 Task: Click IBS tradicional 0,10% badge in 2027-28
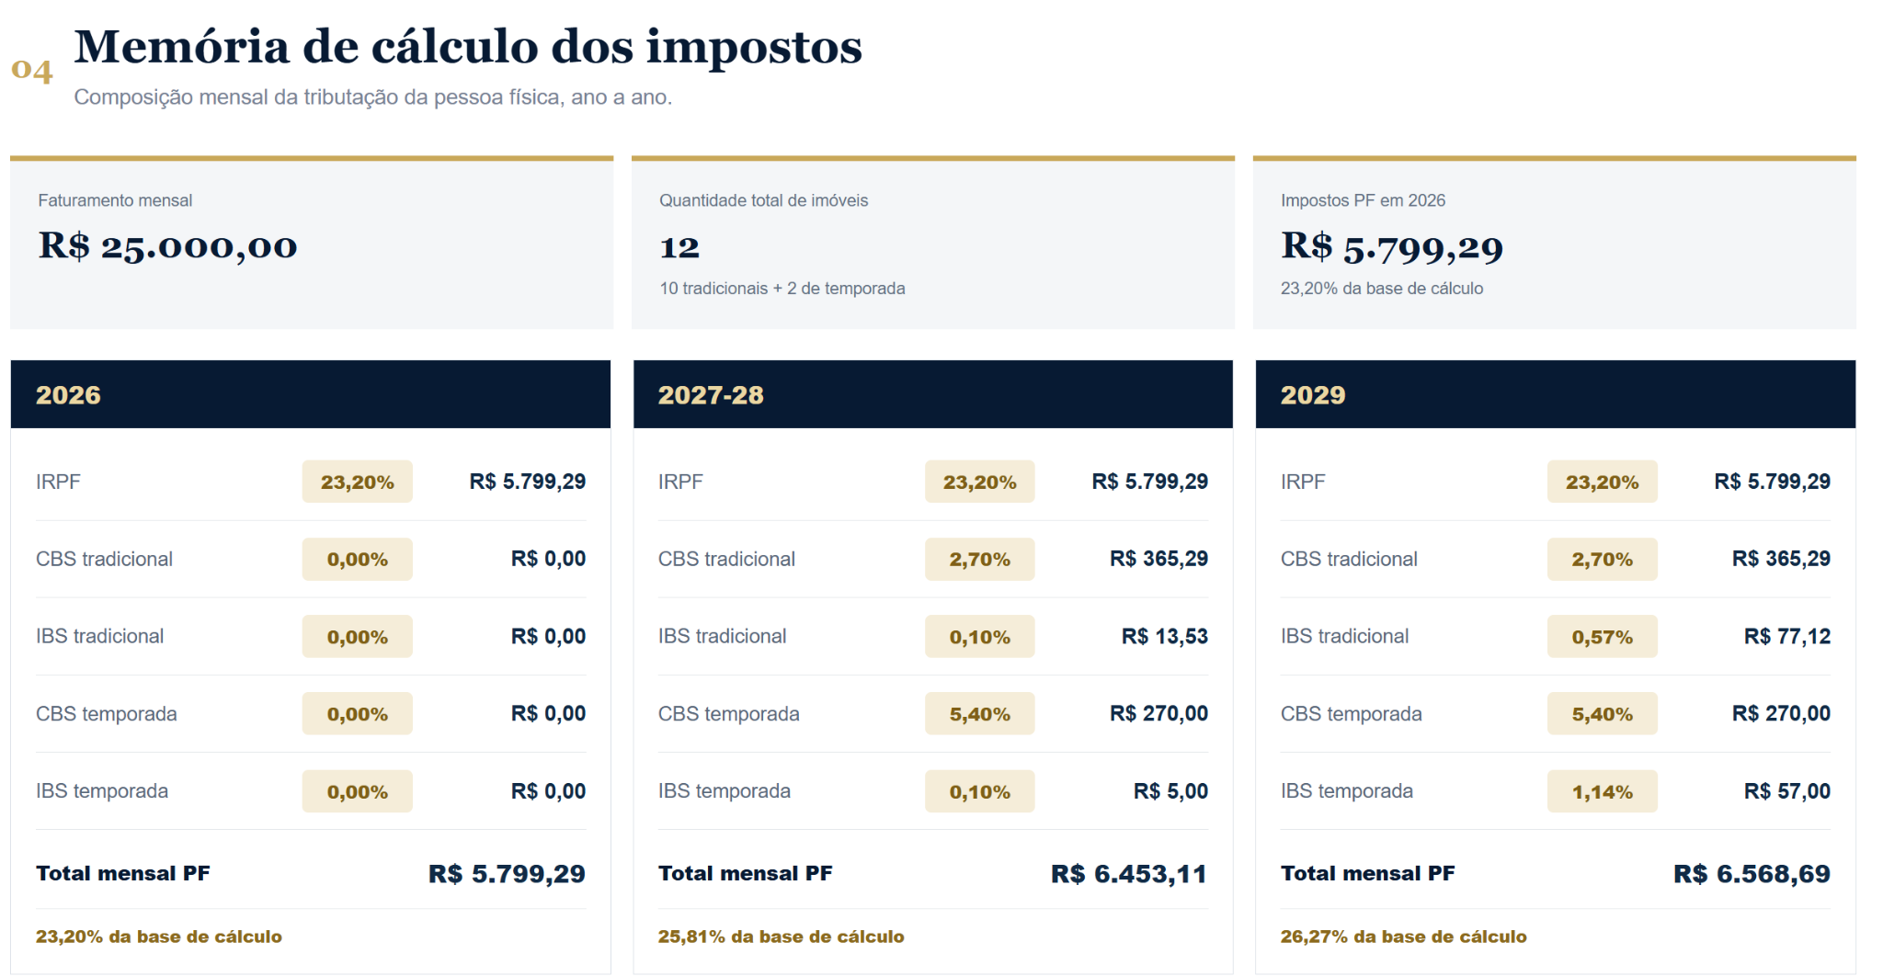979,636
